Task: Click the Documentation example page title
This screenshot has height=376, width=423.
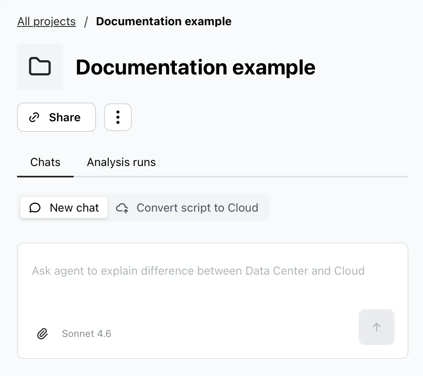Action: click(195, 67)
